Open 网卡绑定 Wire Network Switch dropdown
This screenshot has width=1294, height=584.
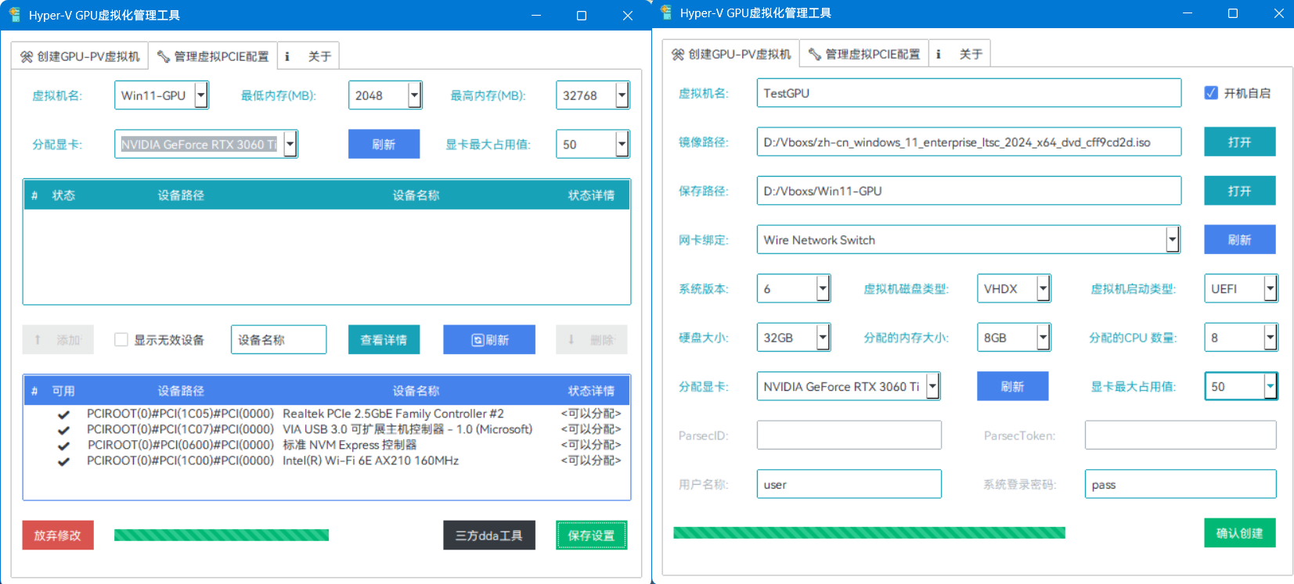[x=1173, y=240]
